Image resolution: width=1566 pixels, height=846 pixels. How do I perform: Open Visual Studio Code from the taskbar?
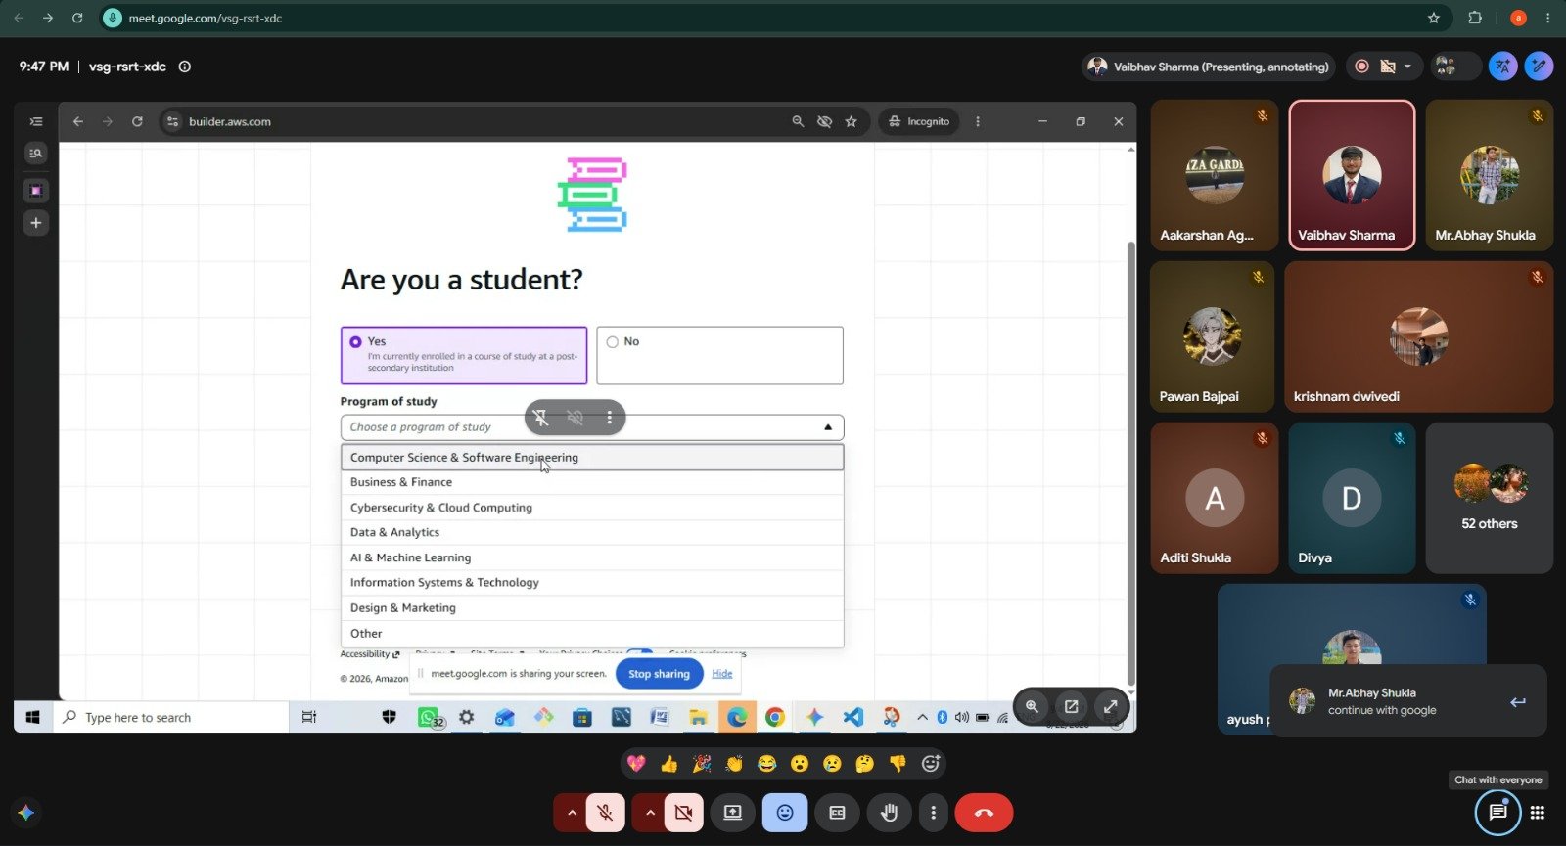(x=852, y=717)
